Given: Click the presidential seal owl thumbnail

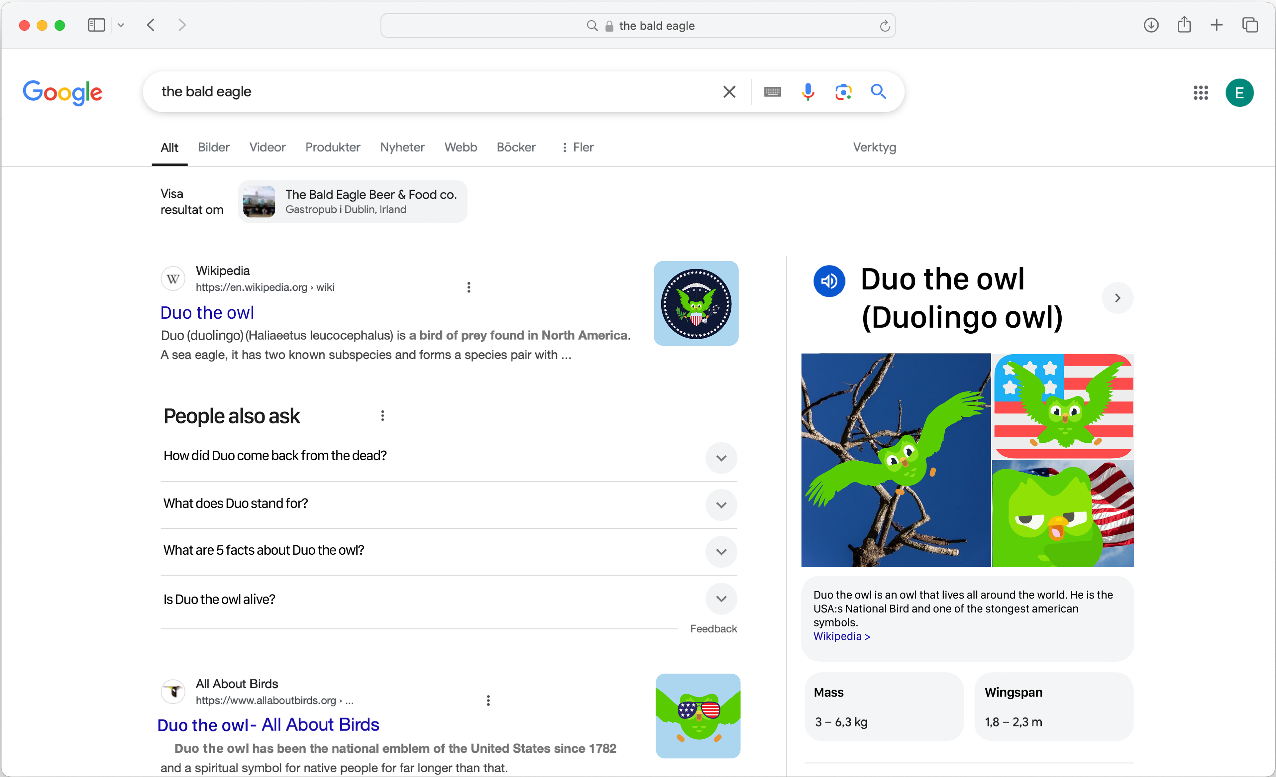Looking at the screenshot, I should (696, 303).
